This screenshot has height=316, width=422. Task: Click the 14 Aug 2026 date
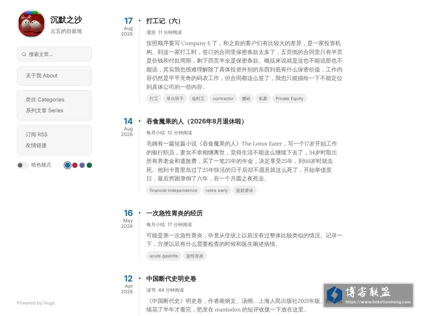(x=127, y=127)
